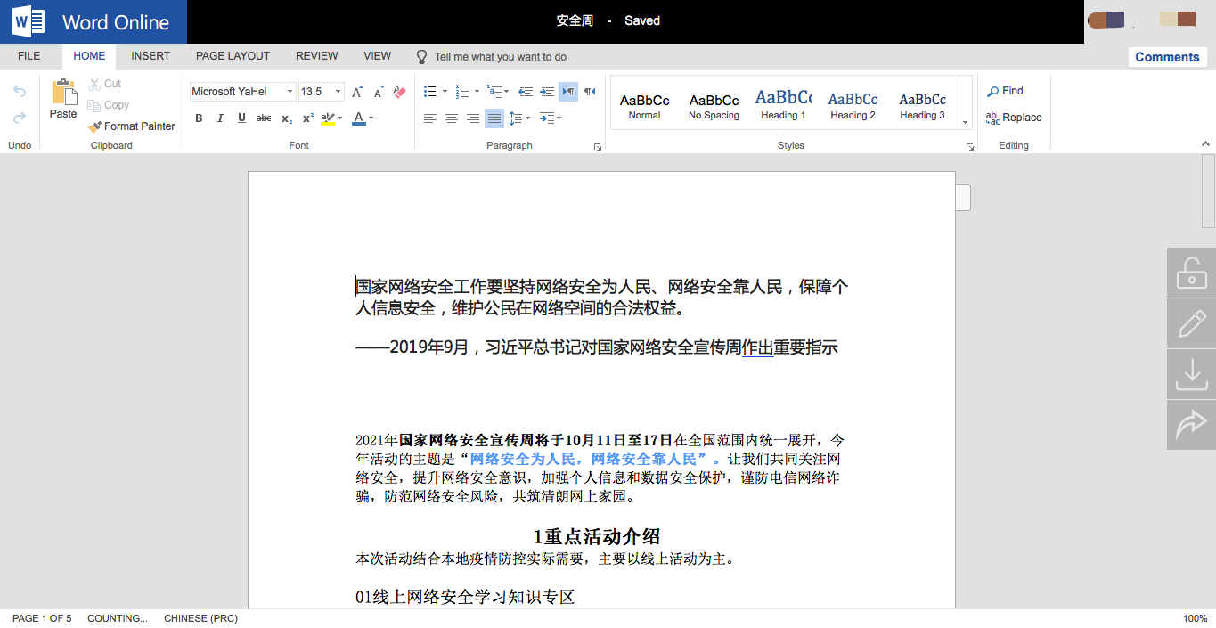Apply superscript formatting
The image size is (1216, 628).
coord(307,118)
